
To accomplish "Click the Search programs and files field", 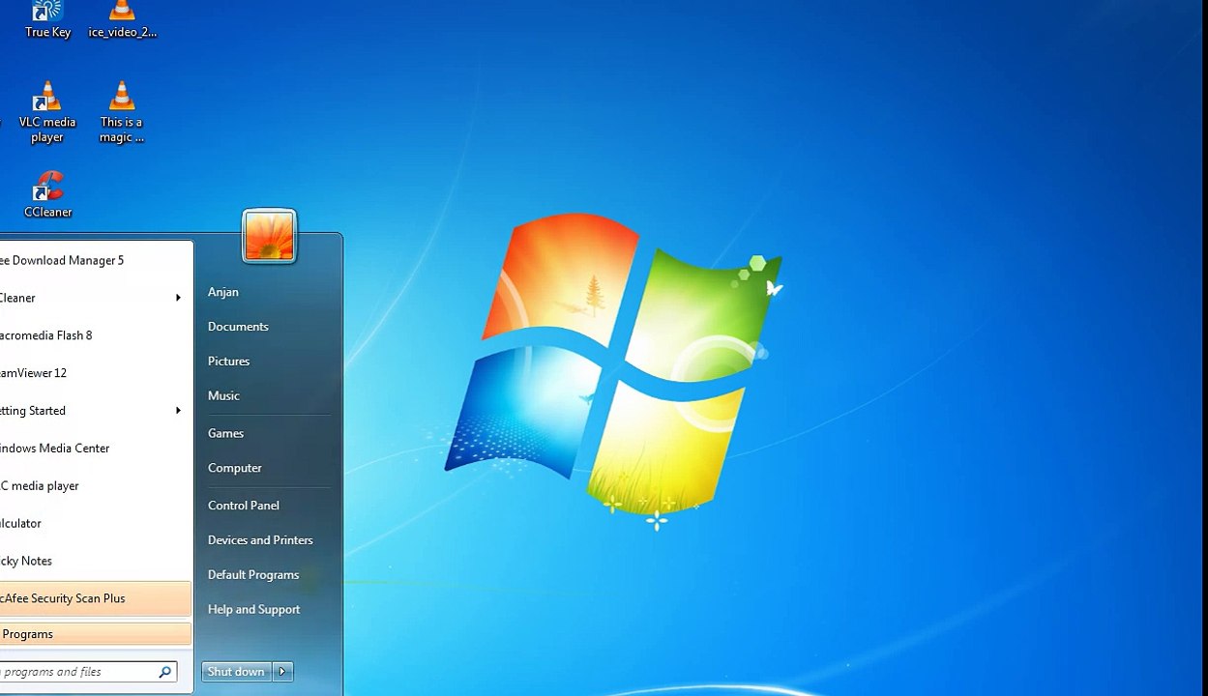I will 89,672.
